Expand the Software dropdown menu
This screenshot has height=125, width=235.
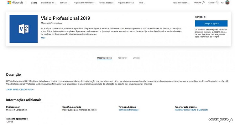tap(65, 3)
